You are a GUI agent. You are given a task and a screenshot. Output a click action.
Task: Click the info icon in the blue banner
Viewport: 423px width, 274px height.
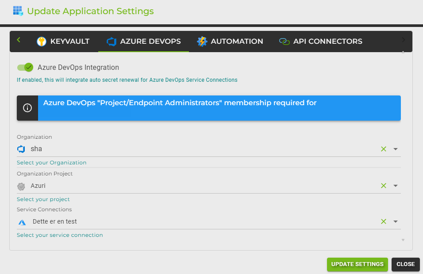[x=27, y=108]
